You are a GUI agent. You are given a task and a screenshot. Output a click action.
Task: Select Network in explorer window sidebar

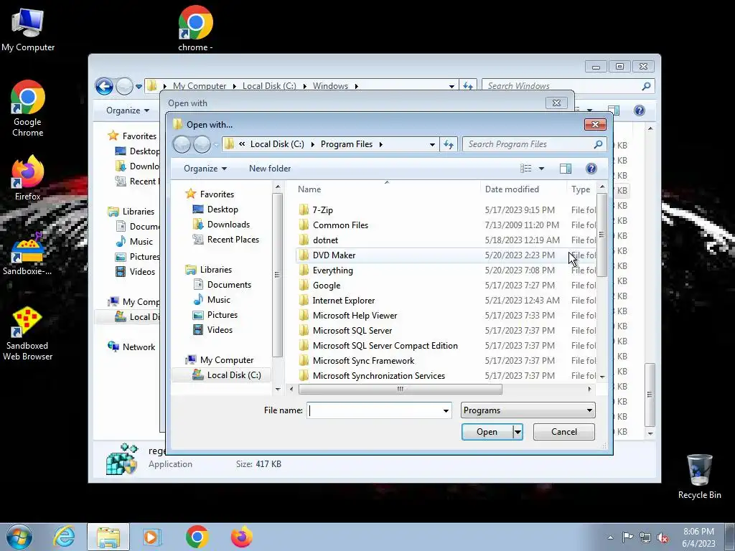(139, 347)
